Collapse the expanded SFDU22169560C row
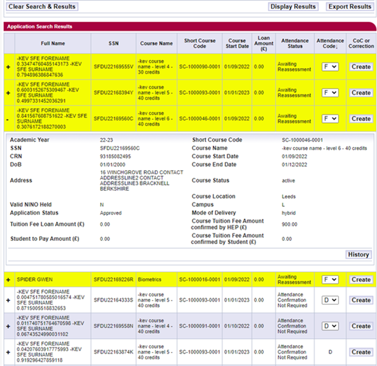This screenshot has height=366, width=377. point(8,118)
